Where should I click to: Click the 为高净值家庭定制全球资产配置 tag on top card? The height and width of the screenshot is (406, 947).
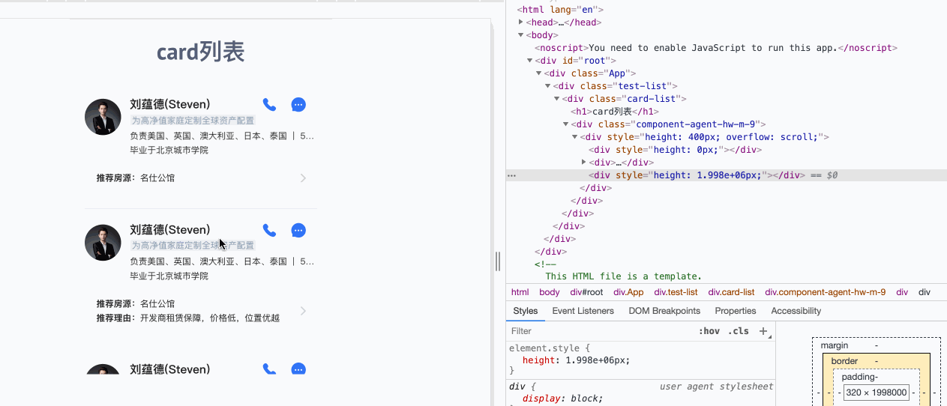pyautogui.click(x=193, y=120)
